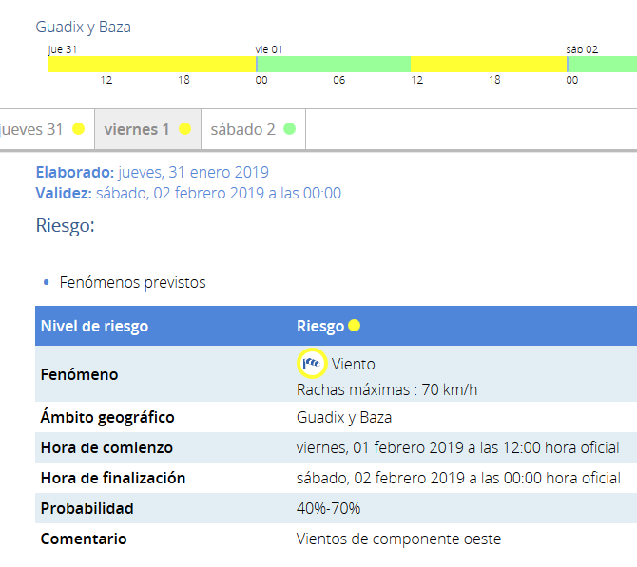Screen dimensions: 637x567
Task: Click the yellow dot next to Riesgo header
Action: point(354,326)
